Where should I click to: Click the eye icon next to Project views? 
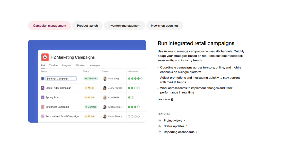(160, 120)
